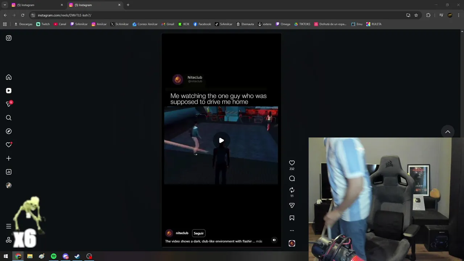Open Canal bookmark

coord(60,24)
